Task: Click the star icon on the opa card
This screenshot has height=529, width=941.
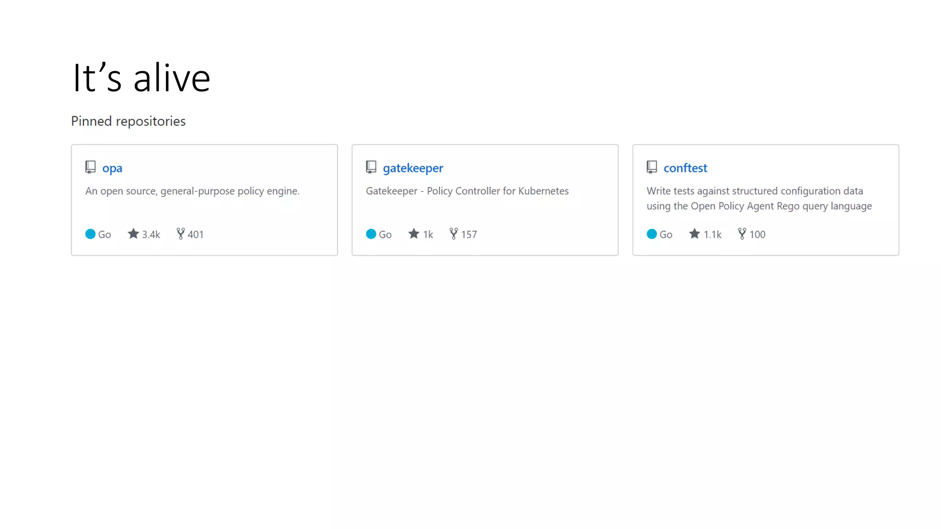Action: 133,234
